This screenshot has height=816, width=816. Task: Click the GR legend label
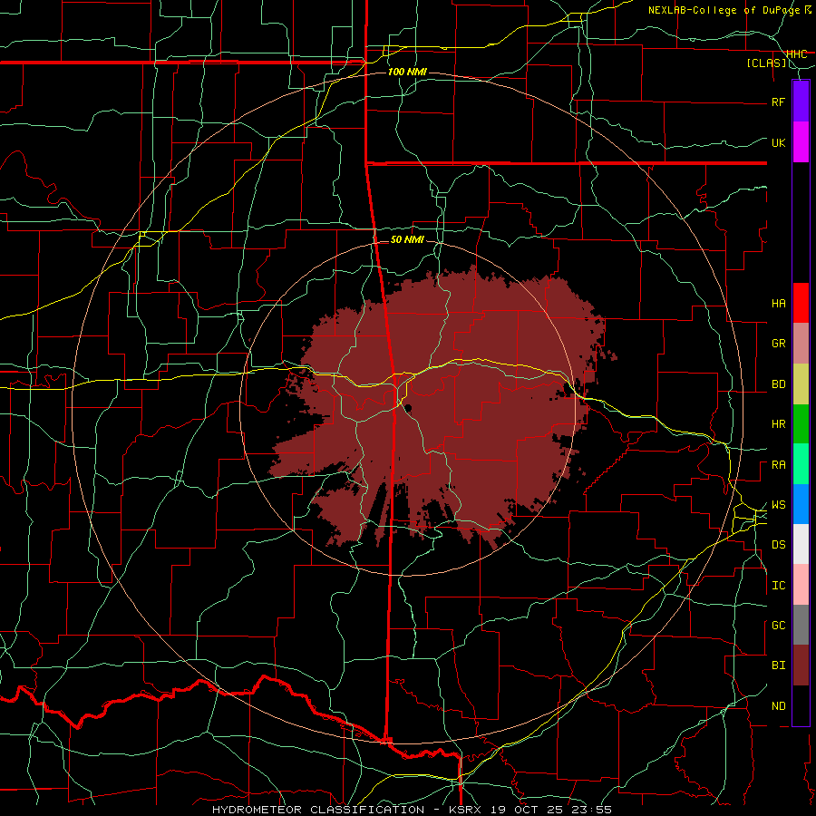pyautogui.click(x=778, y=344)
